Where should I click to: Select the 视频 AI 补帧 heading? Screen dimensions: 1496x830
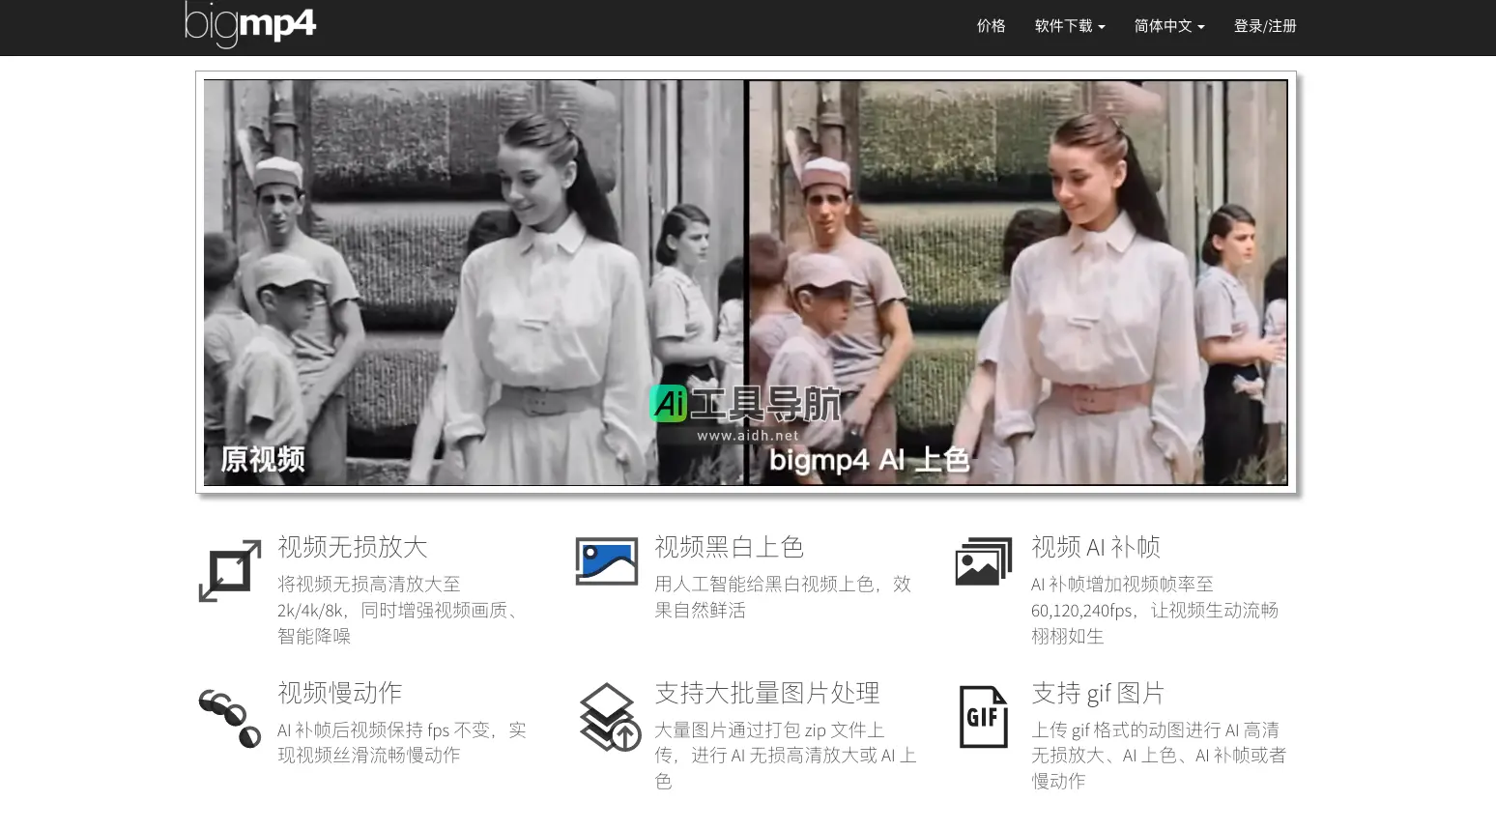[x=1096, y=547]
